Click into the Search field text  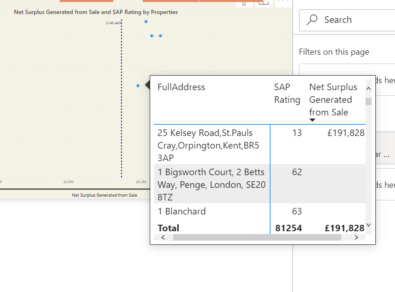click(338, 20)
